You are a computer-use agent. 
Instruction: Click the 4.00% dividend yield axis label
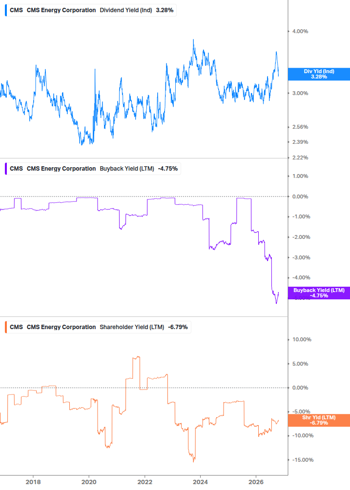pyautogui.click(x=300, y=31)
